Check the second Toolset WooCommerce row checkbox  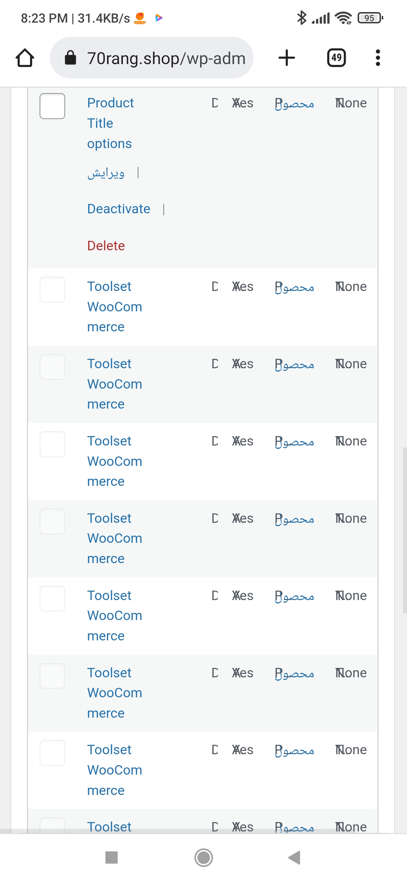pos(52,367)
